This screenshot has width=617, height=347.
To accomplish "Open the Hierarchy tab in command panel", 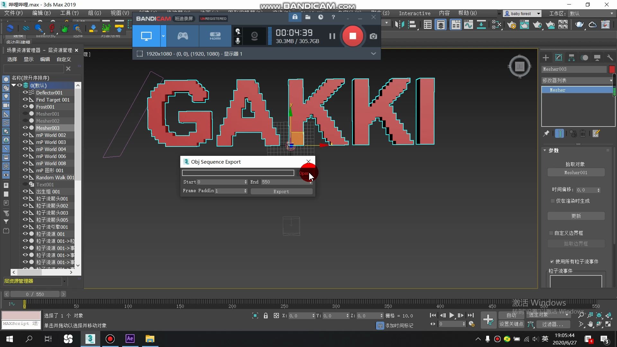I will 571,58.
